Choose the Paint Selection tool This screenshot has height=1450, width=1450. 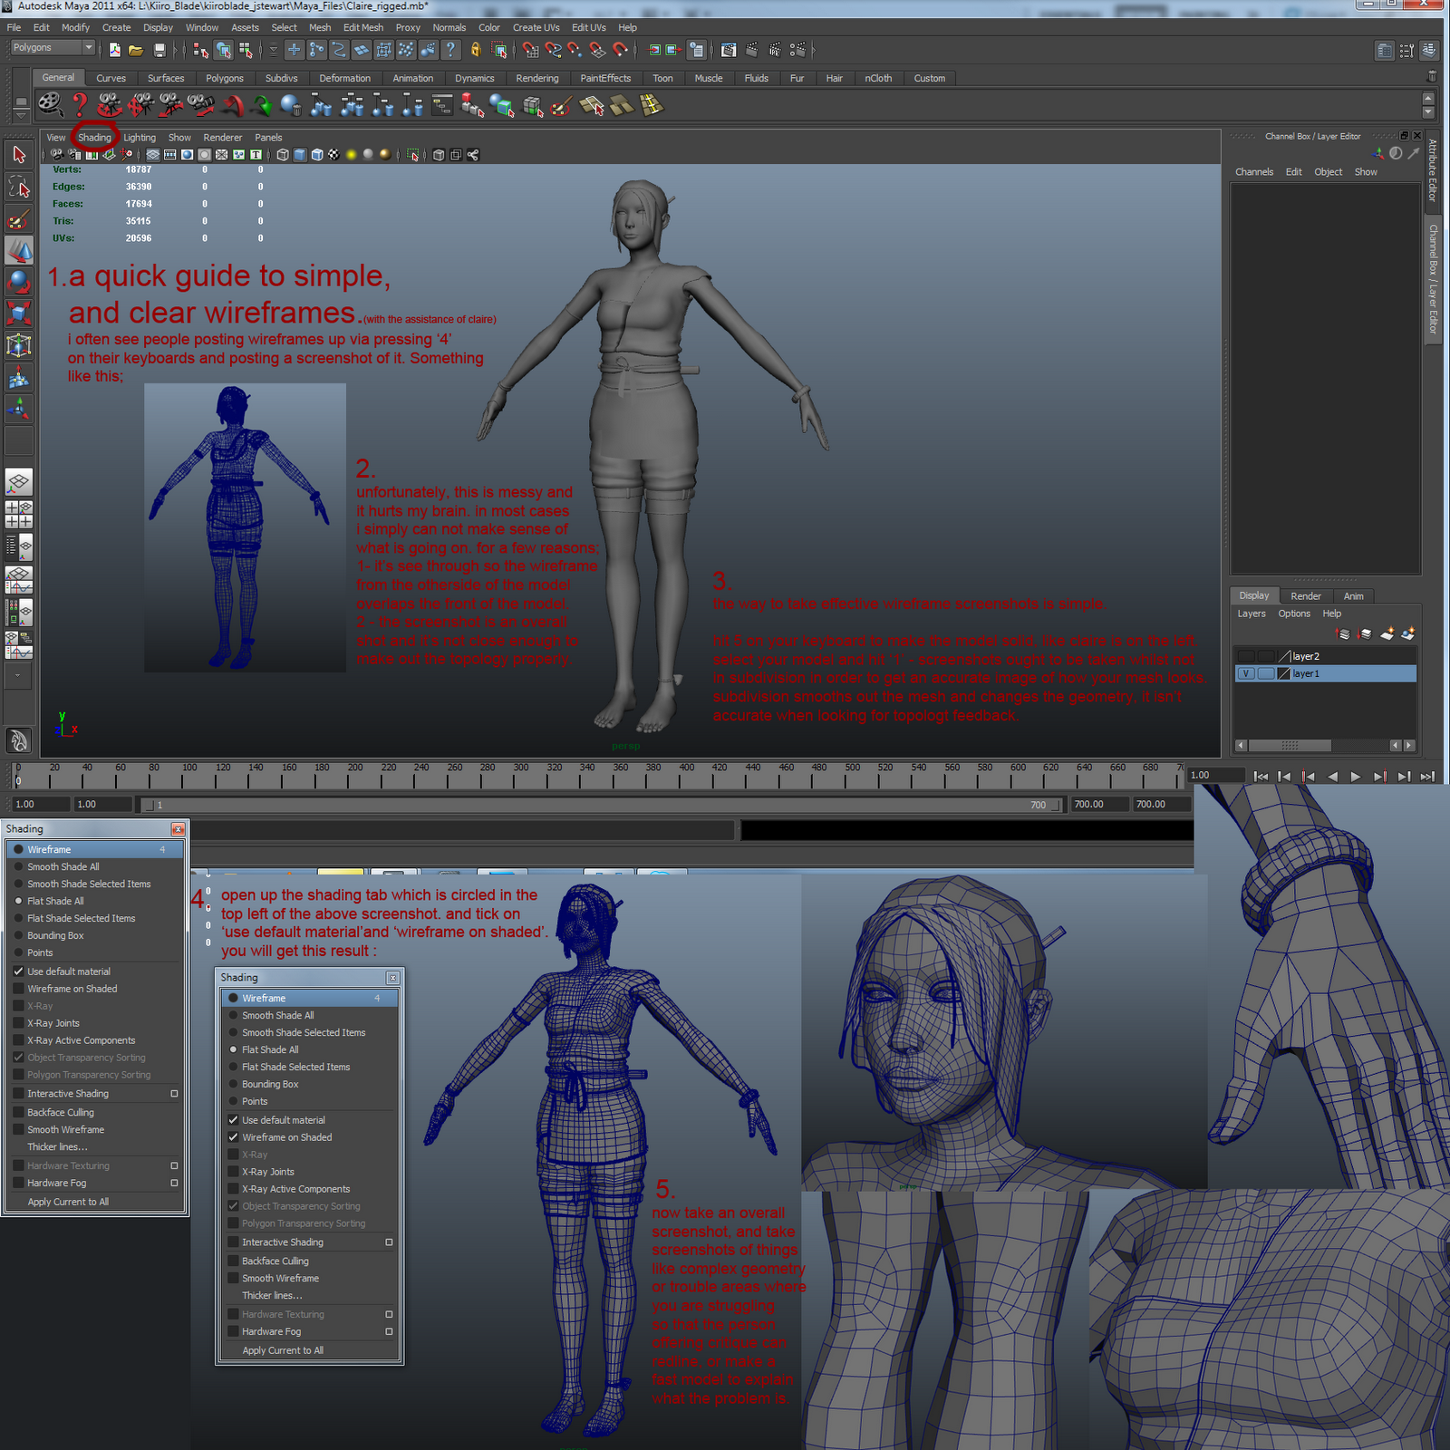19,219
